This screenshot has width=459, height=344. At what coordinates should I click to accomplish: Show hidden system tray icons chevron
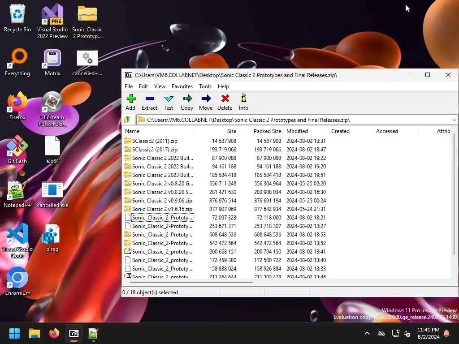[x=367, y=333]
